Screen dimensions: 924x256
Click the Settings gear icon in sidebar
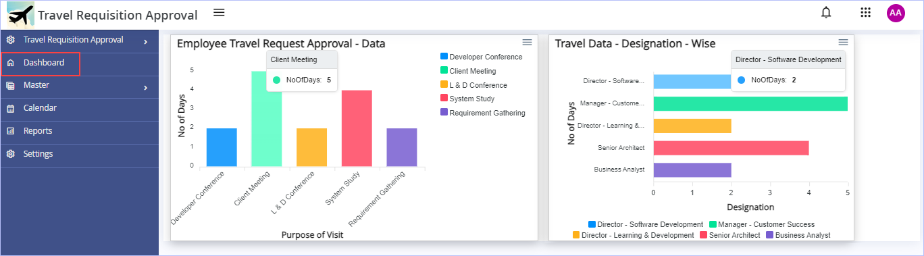coord(10,154)
